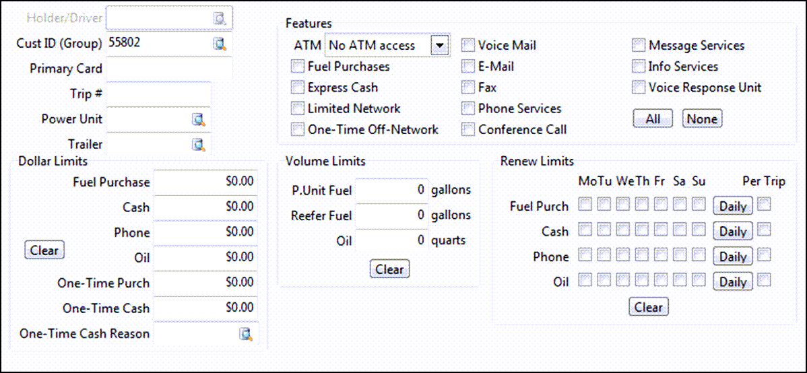
Task: Click the Daily button for Oil renew
Action: click(x=732, y=282)
